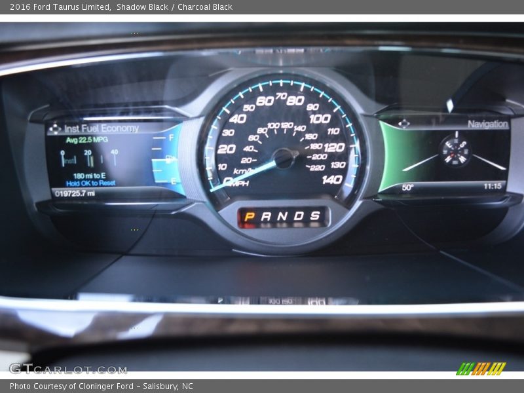
Task: Click the 50° outside temperature reading
Action: (x=407, y=187)
